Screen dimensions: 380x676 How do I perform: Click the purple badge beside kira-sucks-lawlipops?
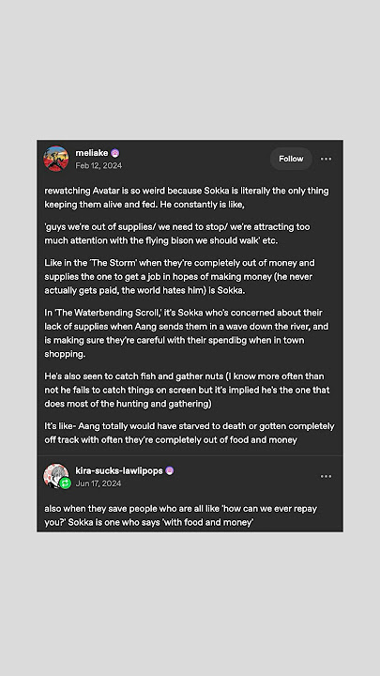pos(170,470)
